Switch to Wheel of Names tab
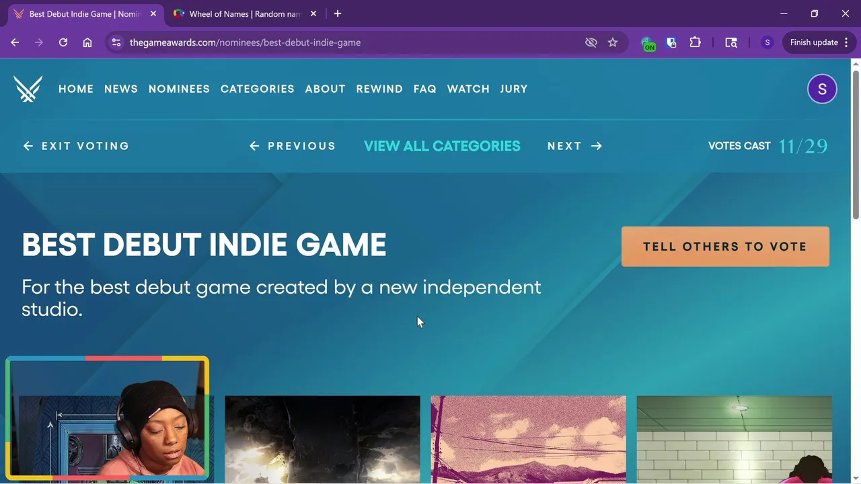Screen dimensions: 861x484 [245, 13]
